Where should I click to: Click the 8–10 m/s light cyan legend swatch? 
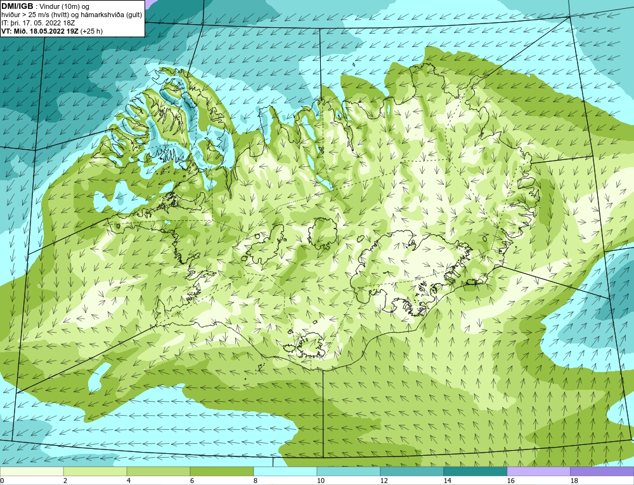285,472
